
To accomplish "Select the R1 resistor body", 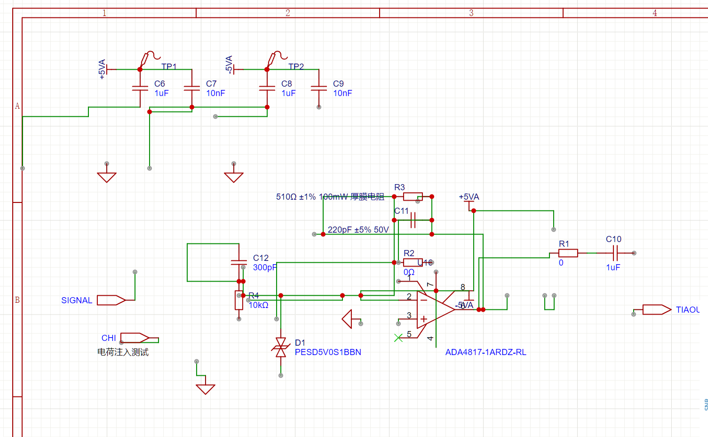I will coord(568,253).
